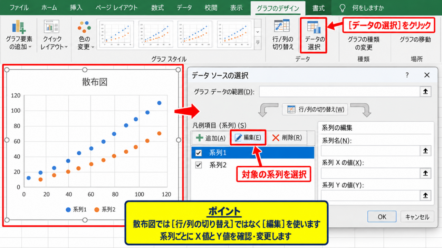This screenshot has height=248, width=442.
Task: Click the chart's left-middle resize handle
Action: [7, 140]
